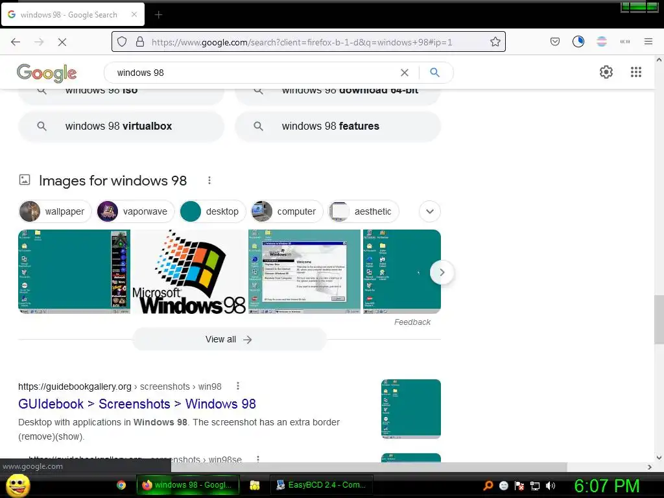Open GUIdebook Screenshots Windows 98 result

tap(137, 403)
